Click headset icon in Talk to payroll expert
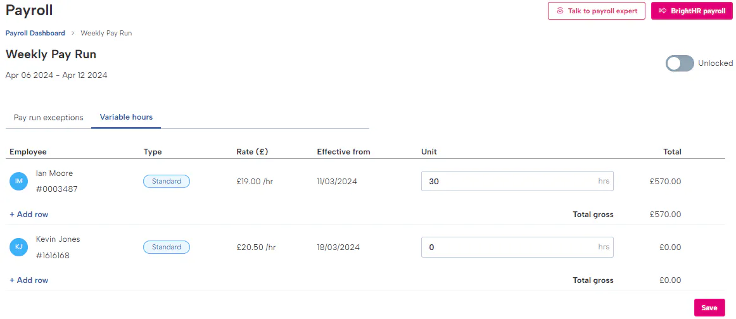 point(560,11)
